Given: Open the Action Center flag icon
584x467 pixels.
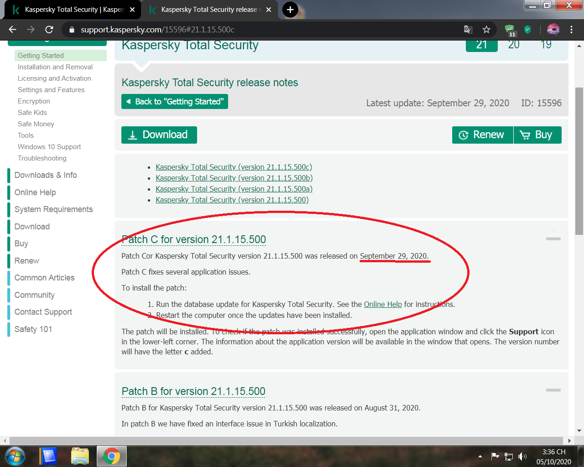Looking at the screenshot, I should coord(495,457).
